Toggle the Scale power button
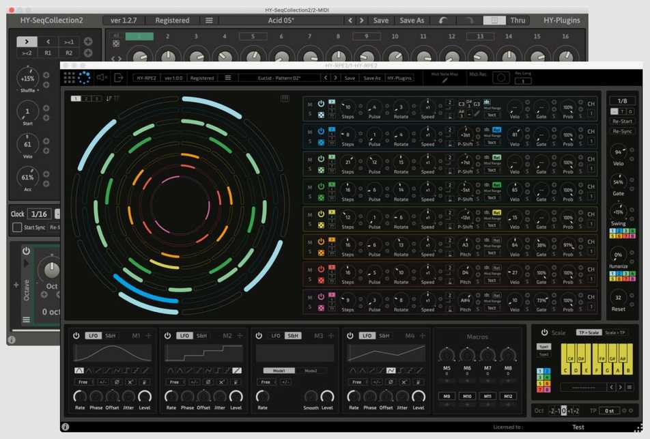650x439 pixels. [x=544, y=332]
